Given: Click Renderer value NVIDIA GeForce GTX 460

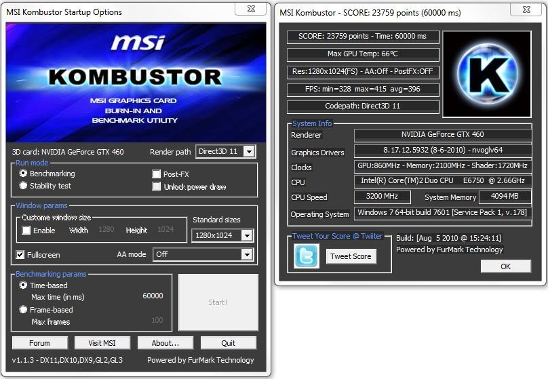Looking at the screenshot, I should 443,134.
